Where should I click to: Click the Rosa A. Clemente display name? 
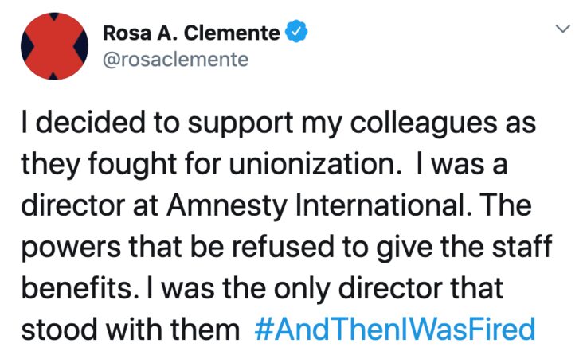point(191,33)
